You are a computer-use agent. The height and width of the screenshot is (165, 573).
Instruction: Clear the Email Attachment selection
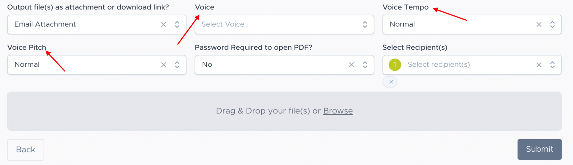(x=164, y=25)
